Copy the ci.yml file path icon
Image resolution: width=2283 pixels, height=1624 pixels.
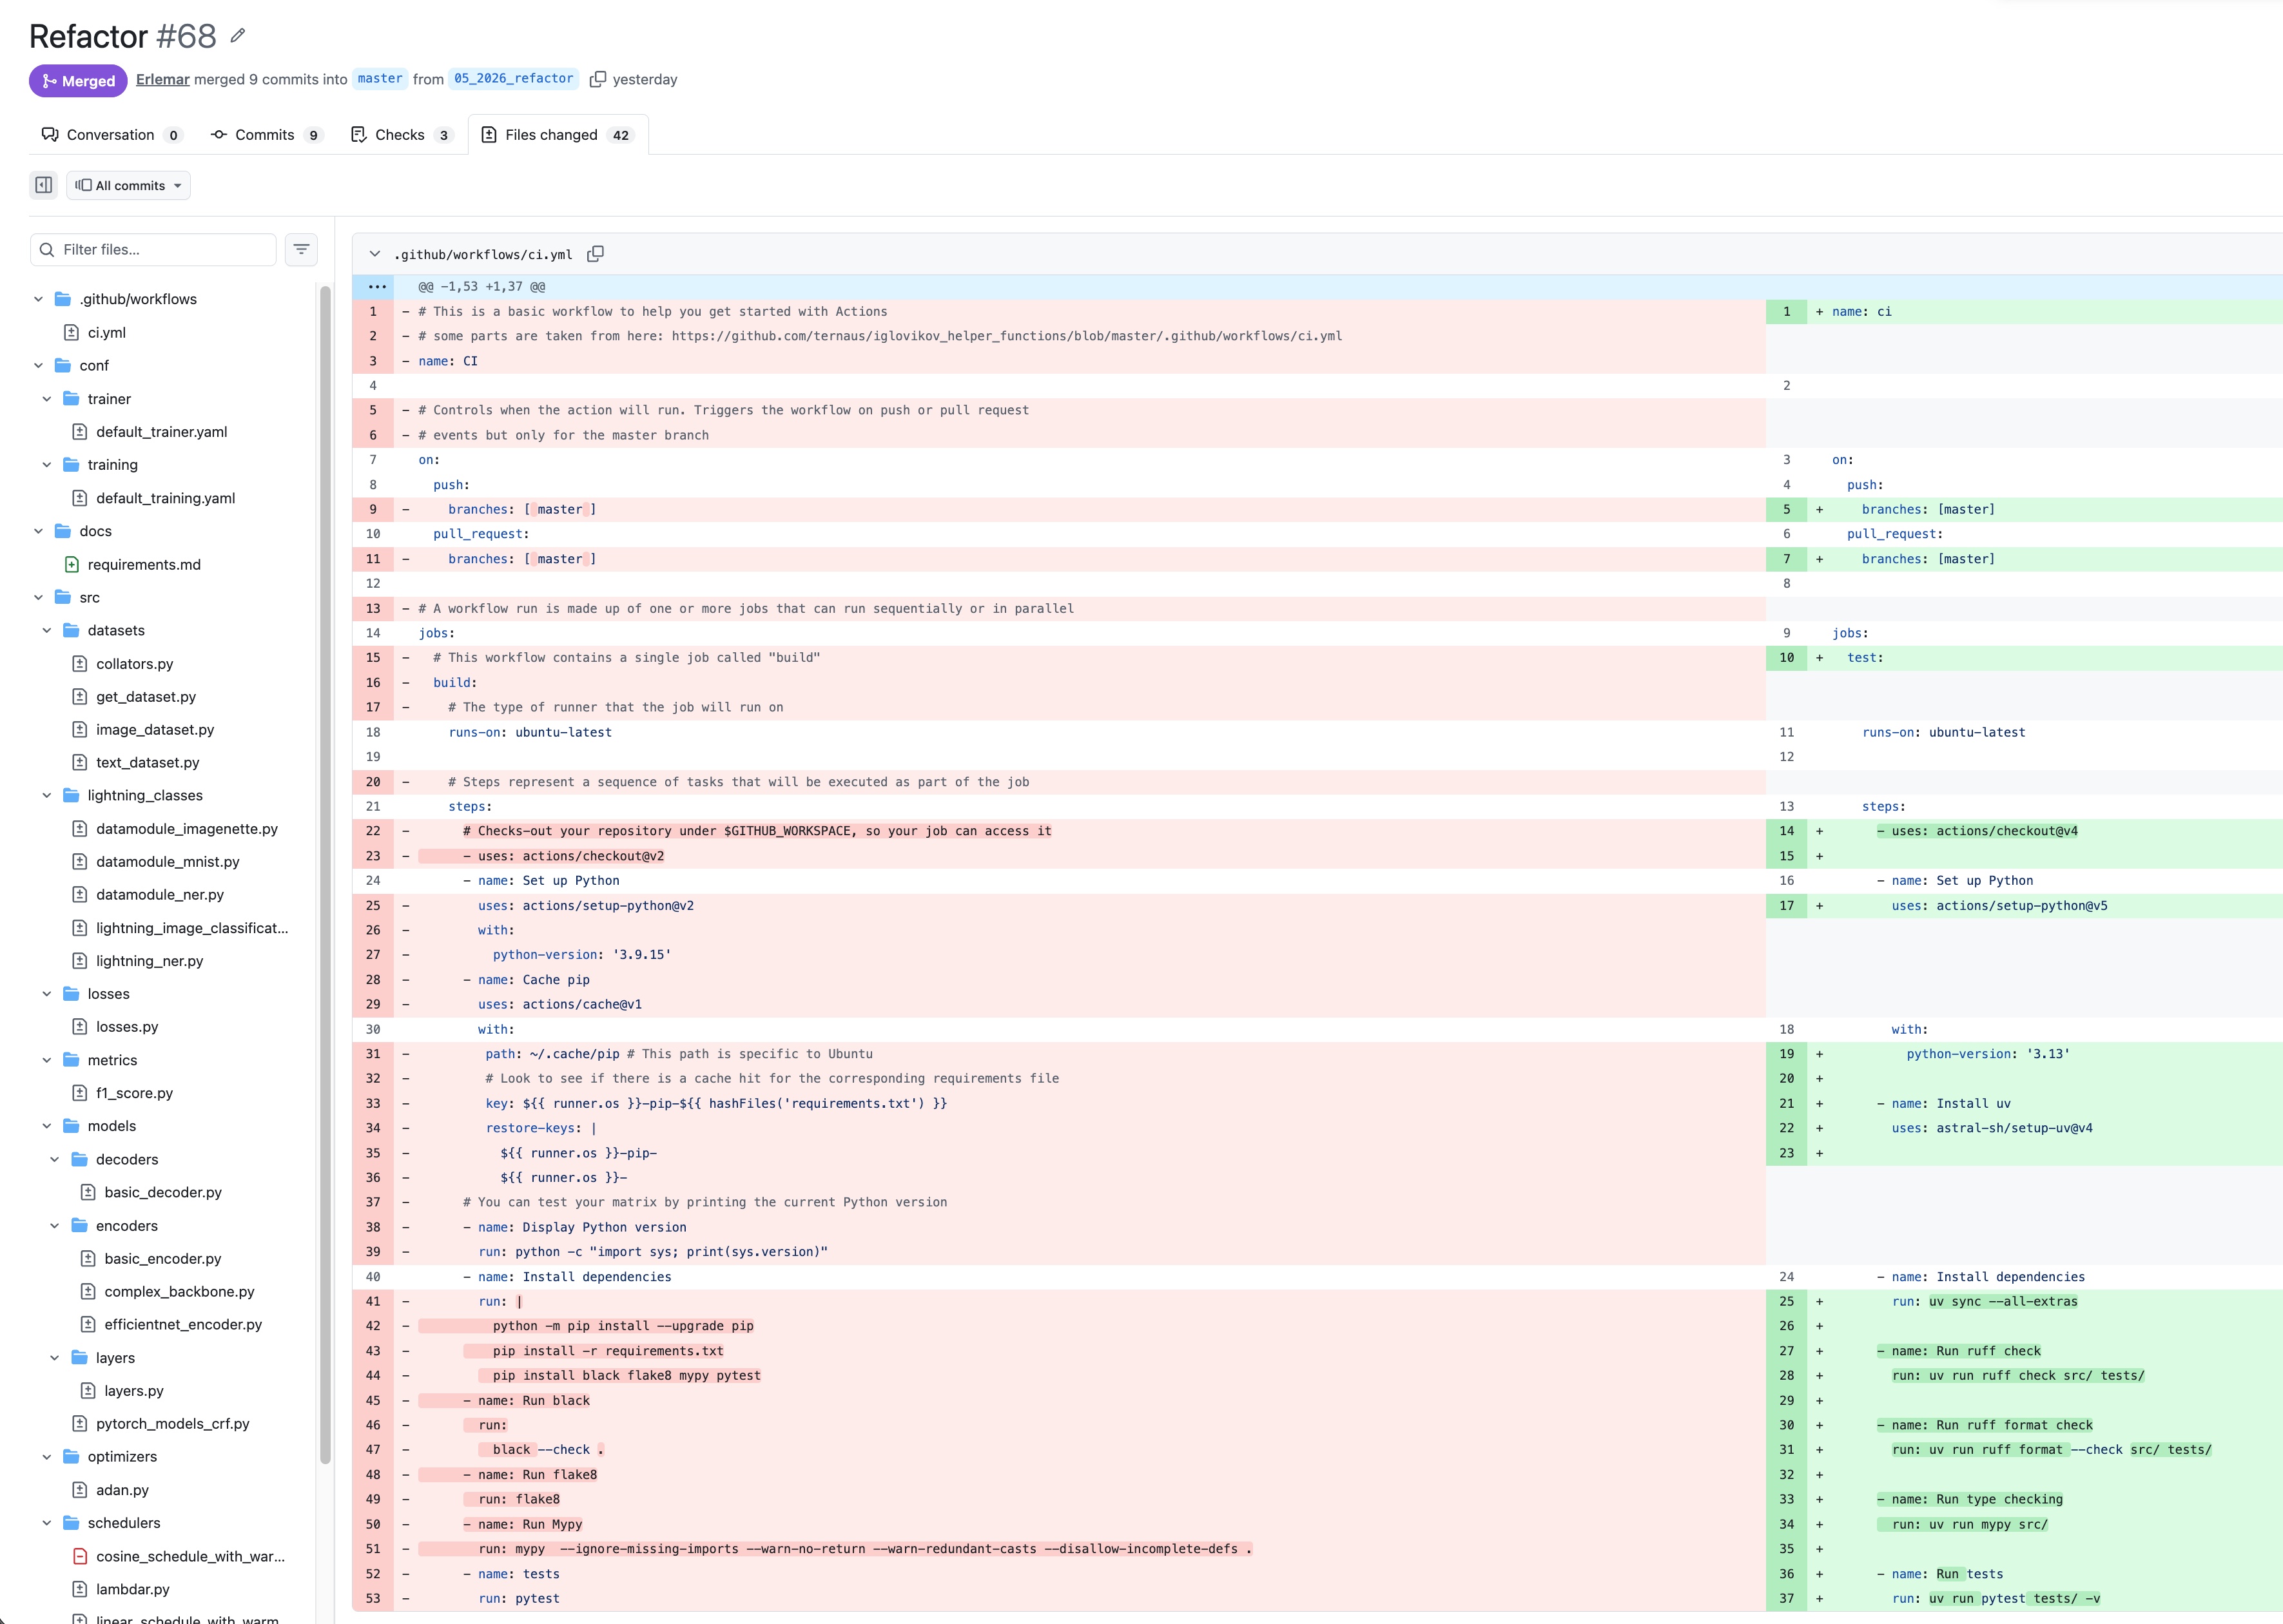[595, 254]
